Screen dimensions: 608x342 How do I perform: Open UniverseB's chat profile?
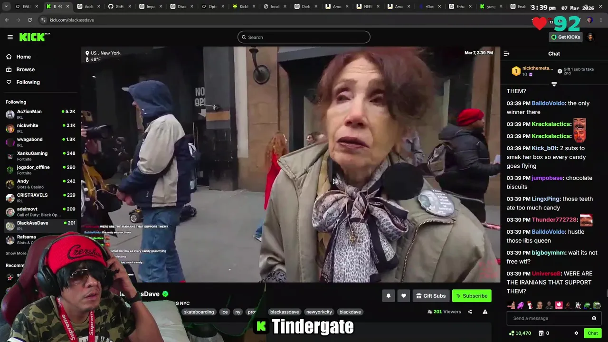[x=546, y=274]
